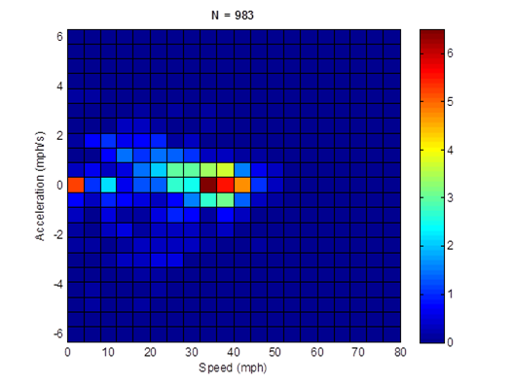Click speed tick label '60'
This screenshot has height=384, width=514.
click(317, 352)
